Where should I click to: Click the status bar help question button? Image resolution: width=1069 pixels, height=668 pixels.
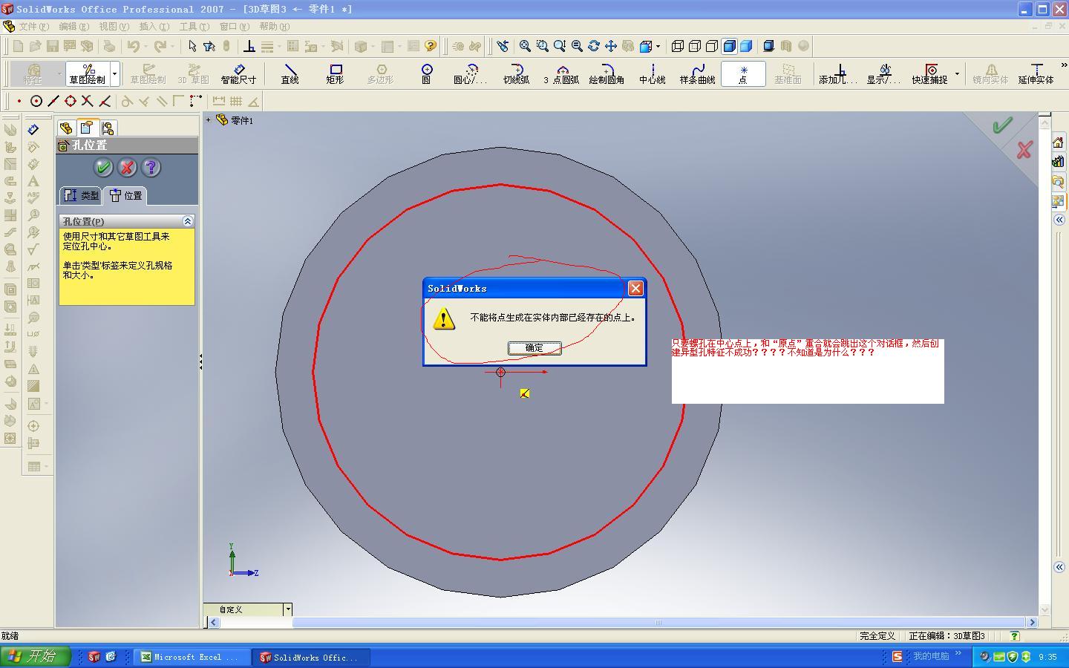(x=1014, y=636)
